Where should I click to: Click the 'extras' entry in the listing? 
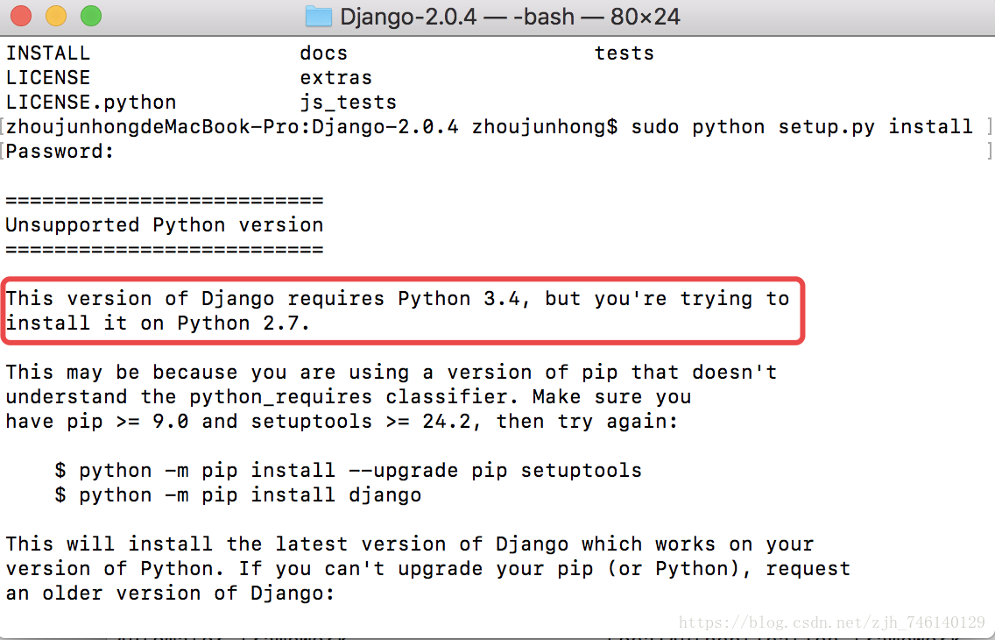coord(336,78)
